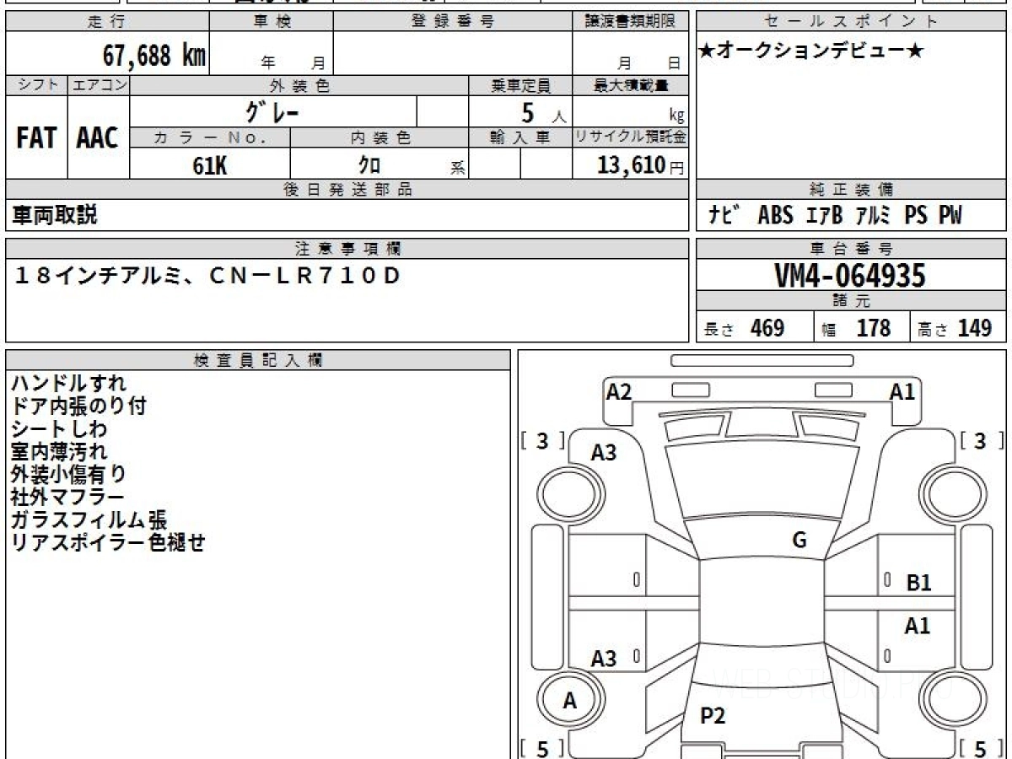Click the 走行 column header

(107, 22)
